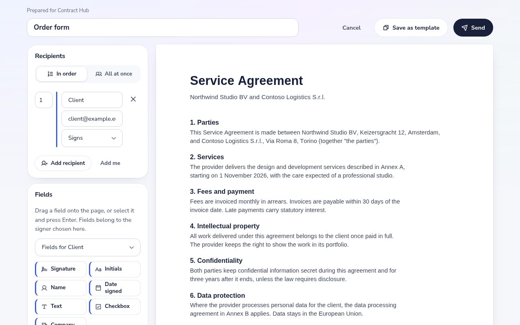Viewport: 520px width, 325px height.
Task: Click the Add me link
Action: (x=110, y=163)
